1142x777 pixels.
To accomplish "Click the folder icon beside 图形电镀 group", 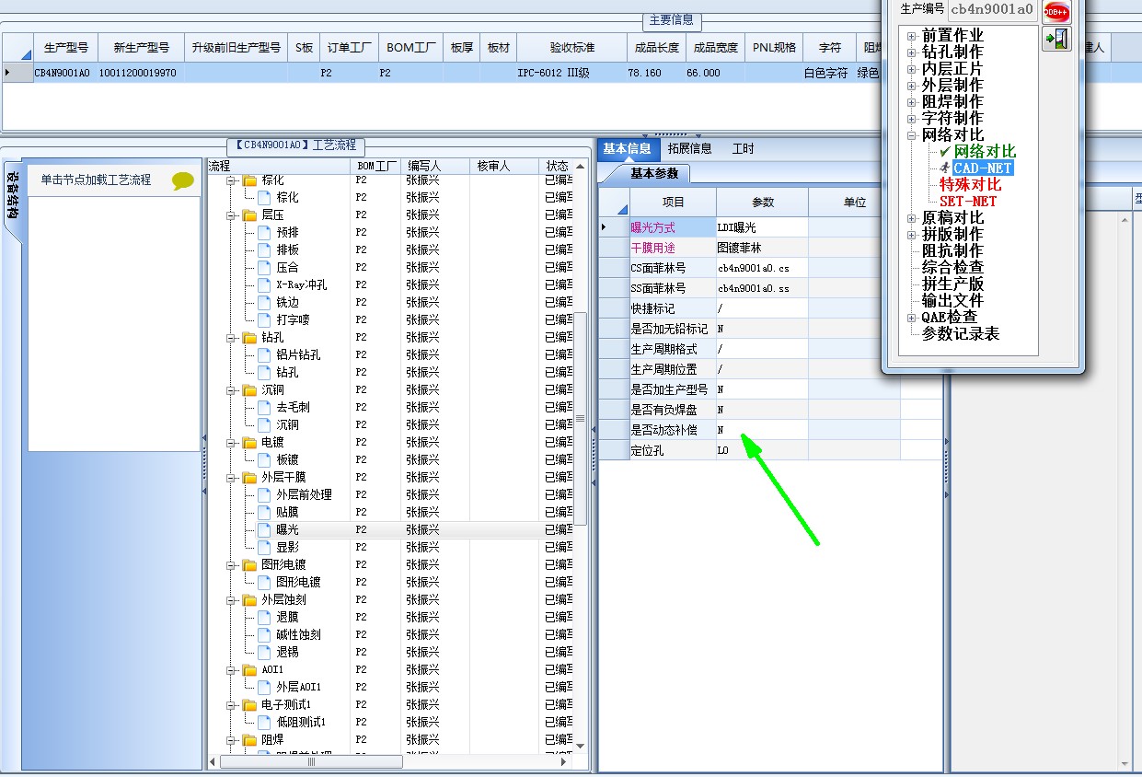I will point(250,564).
